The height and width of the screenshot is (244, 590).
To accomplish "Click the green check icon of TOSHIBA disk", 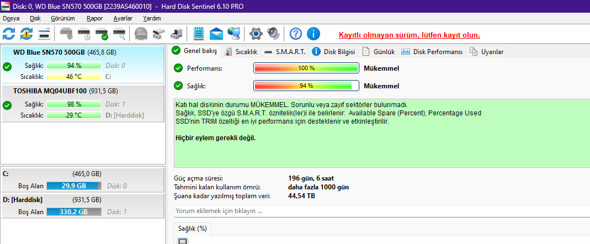I will coord(7,105).
